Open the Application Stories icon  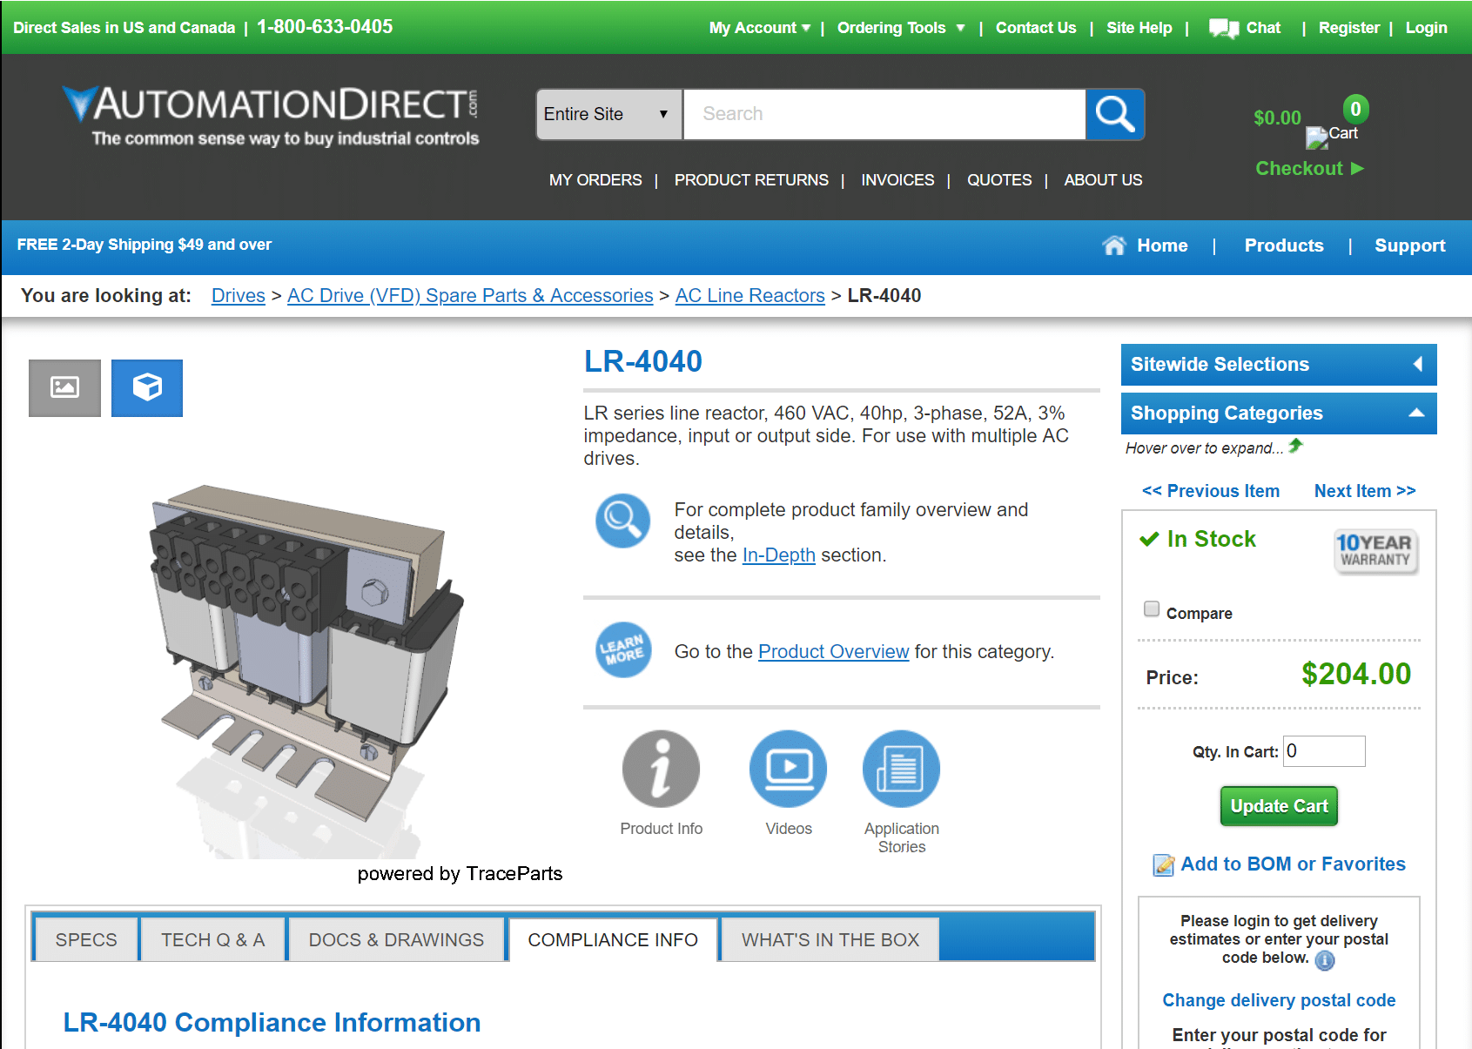click(x=901, y=770)
